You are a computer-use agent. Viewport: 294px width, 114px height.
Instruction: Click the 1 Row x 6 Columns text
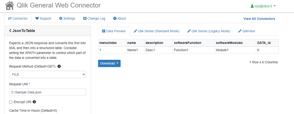coord(264,62)
